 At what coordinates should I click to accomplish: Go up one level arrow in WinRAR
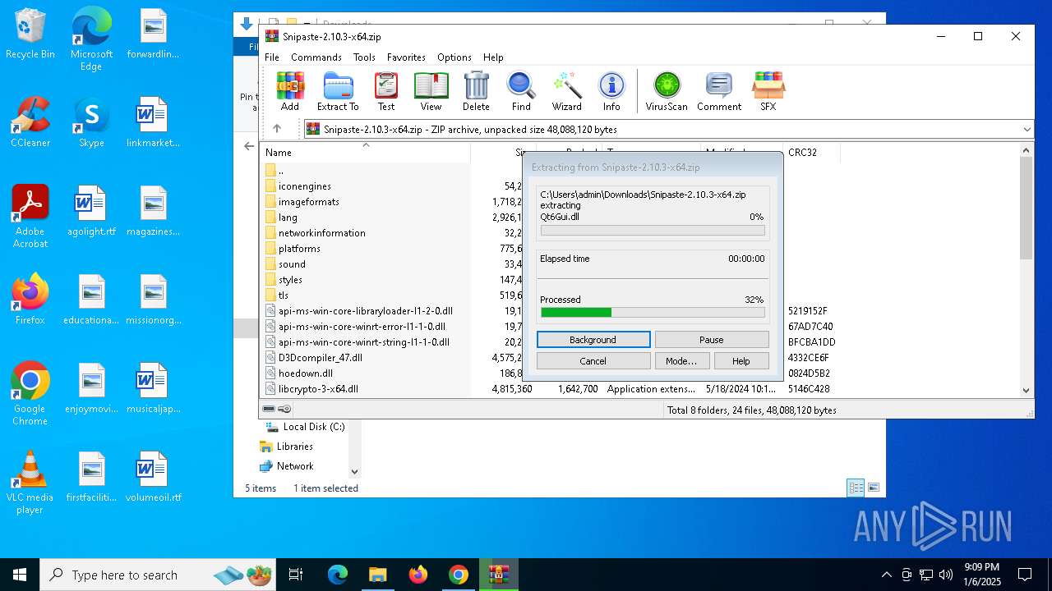coord(277,129)
